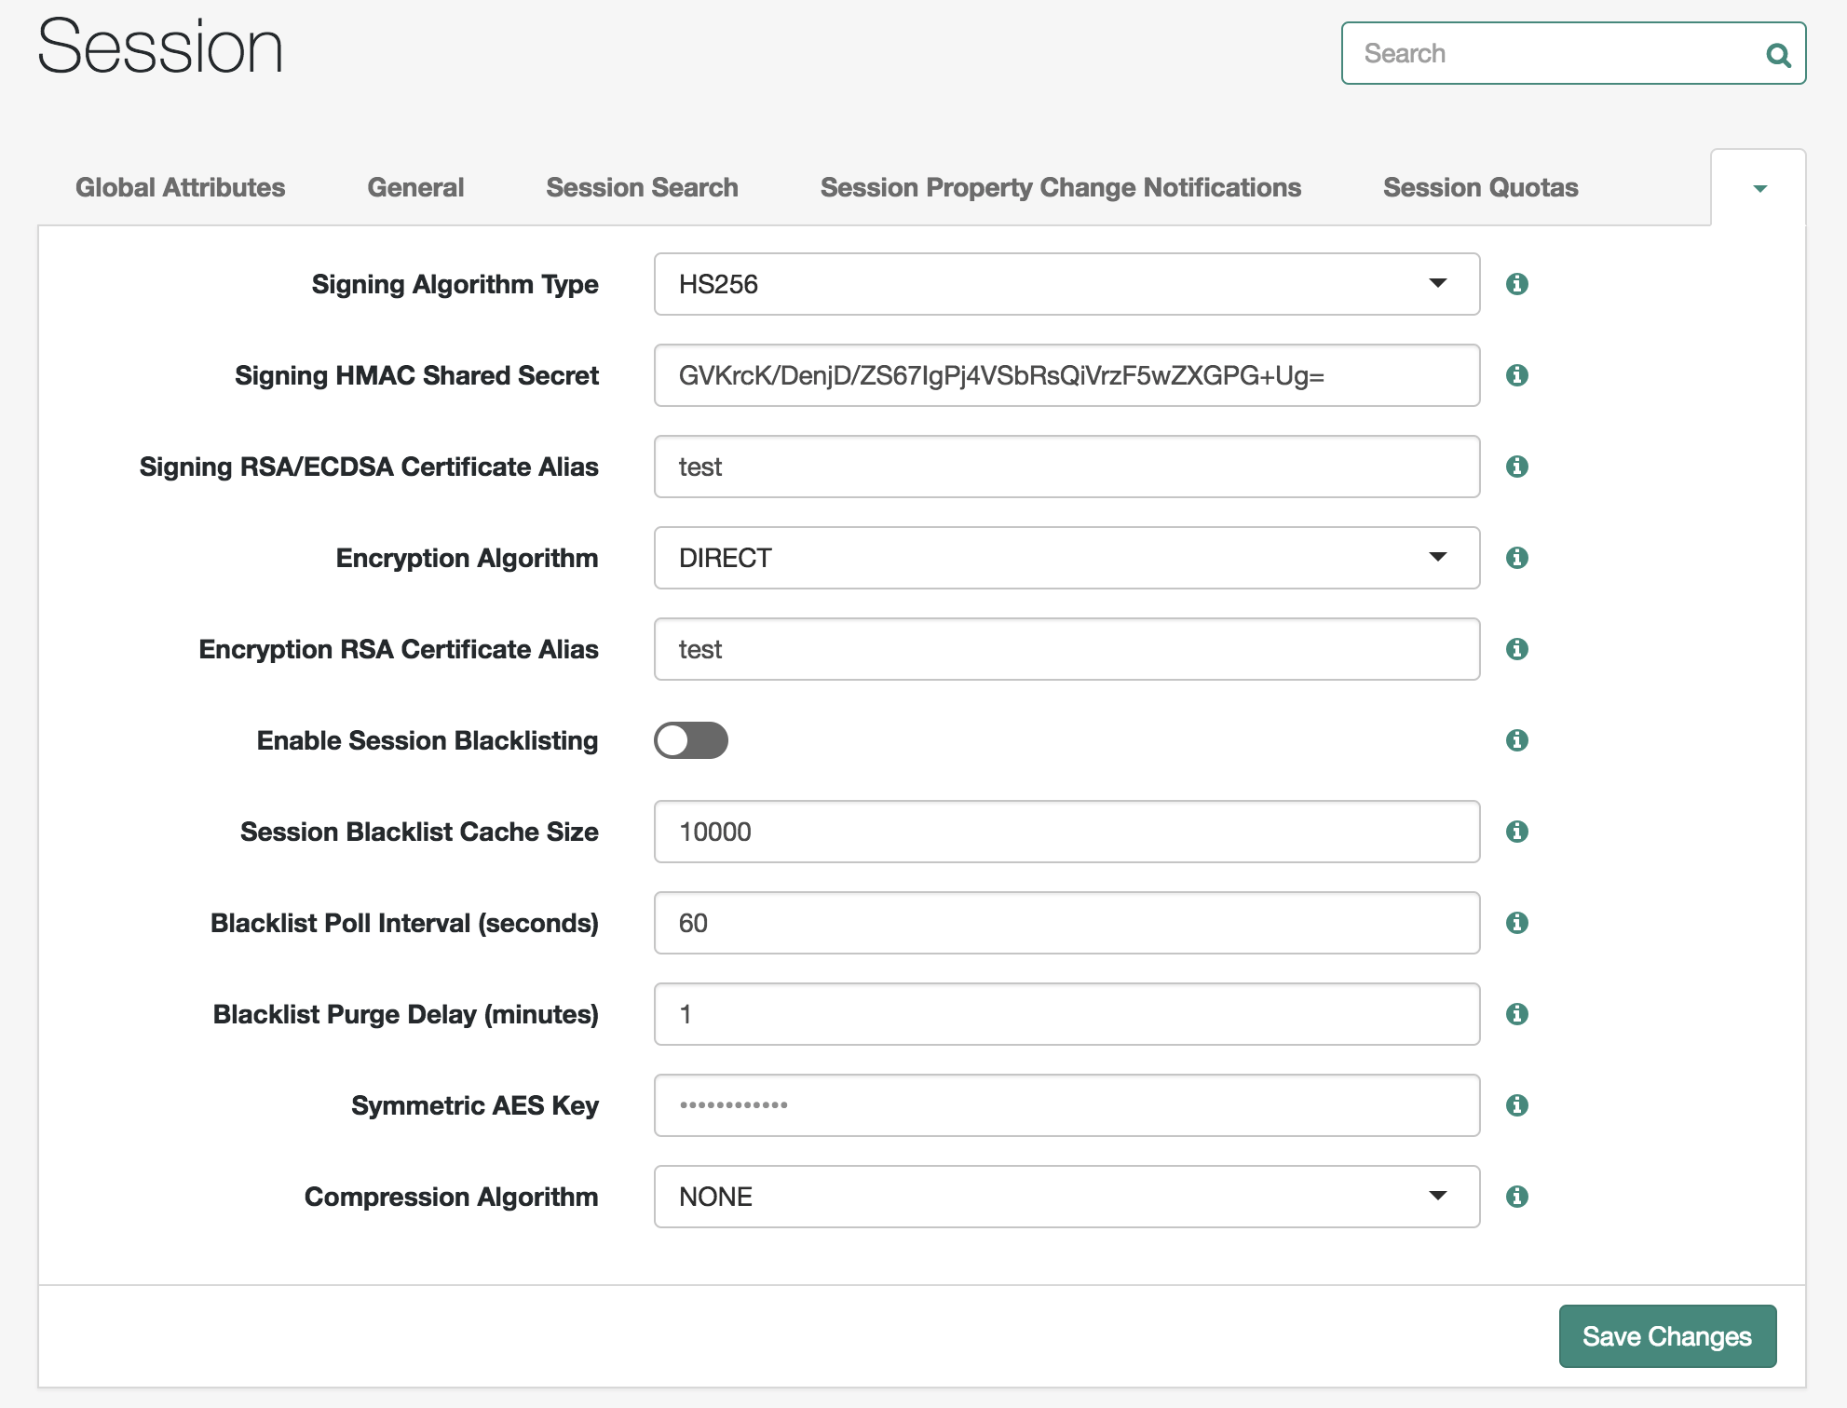Show info for Session Blacklist Cache Size

tap(1517, 832)
